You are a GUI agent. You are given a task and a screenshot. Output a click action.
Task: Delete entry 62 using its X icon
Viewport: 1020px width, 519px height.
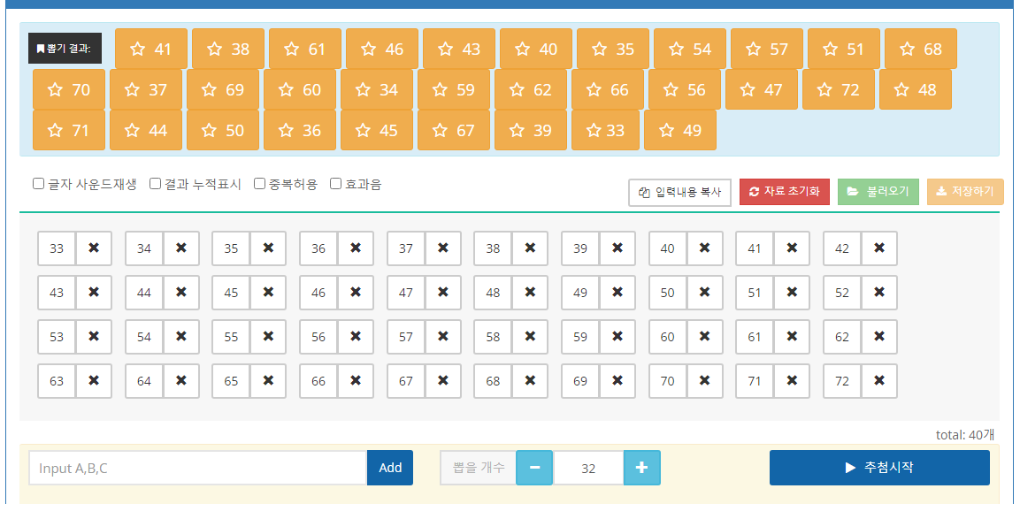click(x=878, y=337)
